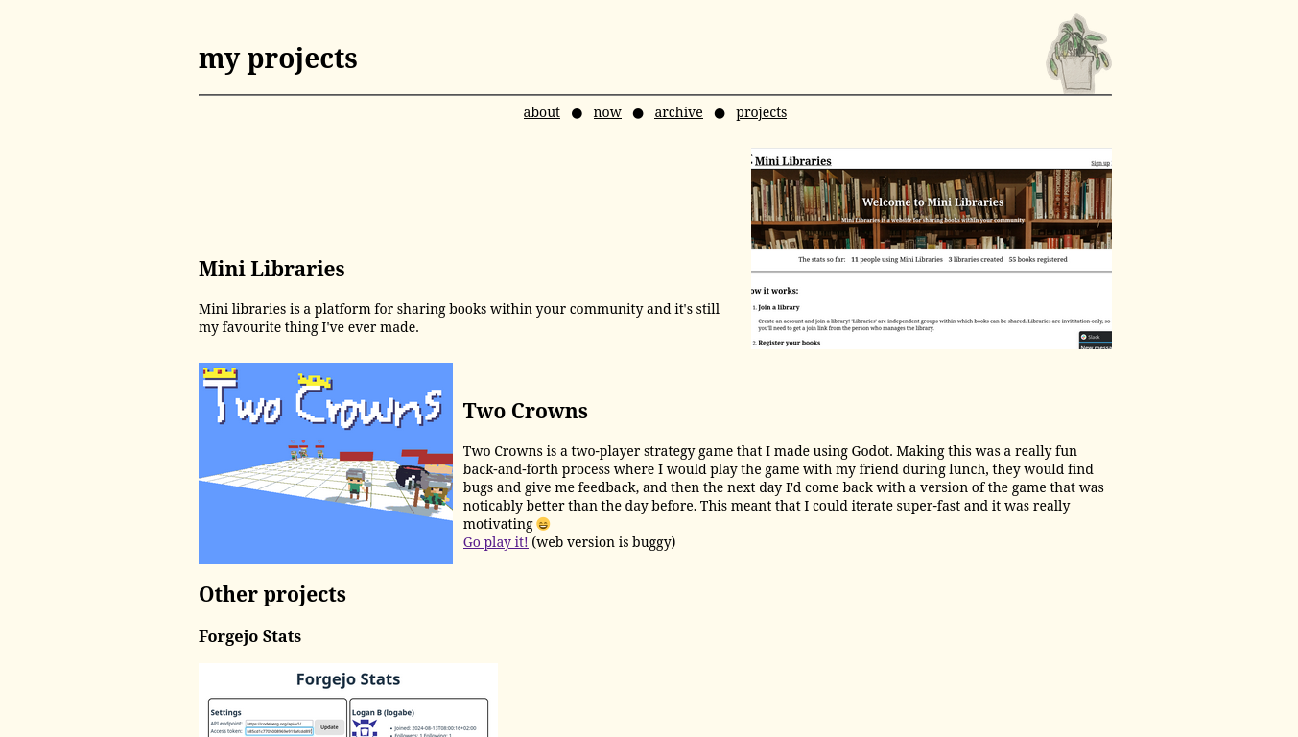1298x737 pixels.
Task: Click "Sign up" in the Mini Libraries screenshot
Action: point(1099,163)
